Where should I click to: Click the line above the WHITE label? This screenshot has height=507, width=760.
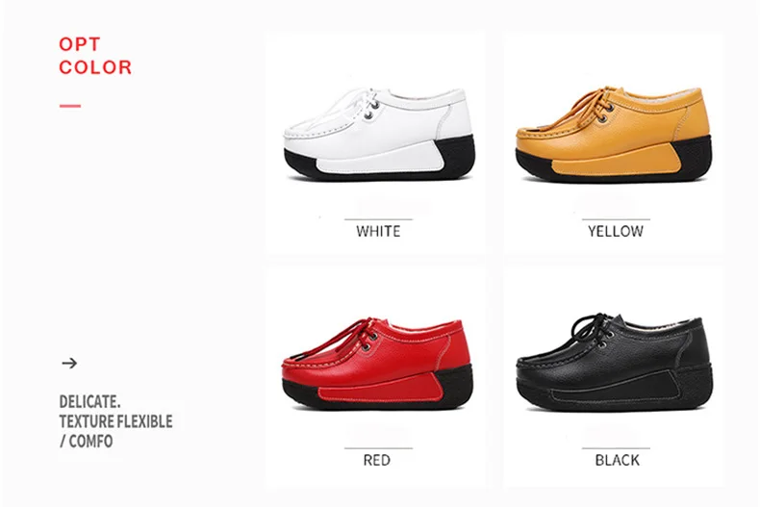point(378,219)
